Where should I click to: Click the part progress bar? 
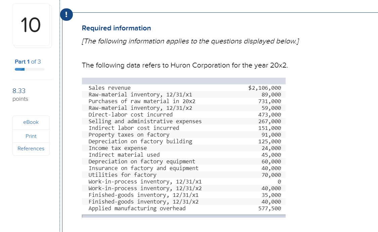[30, 69]
